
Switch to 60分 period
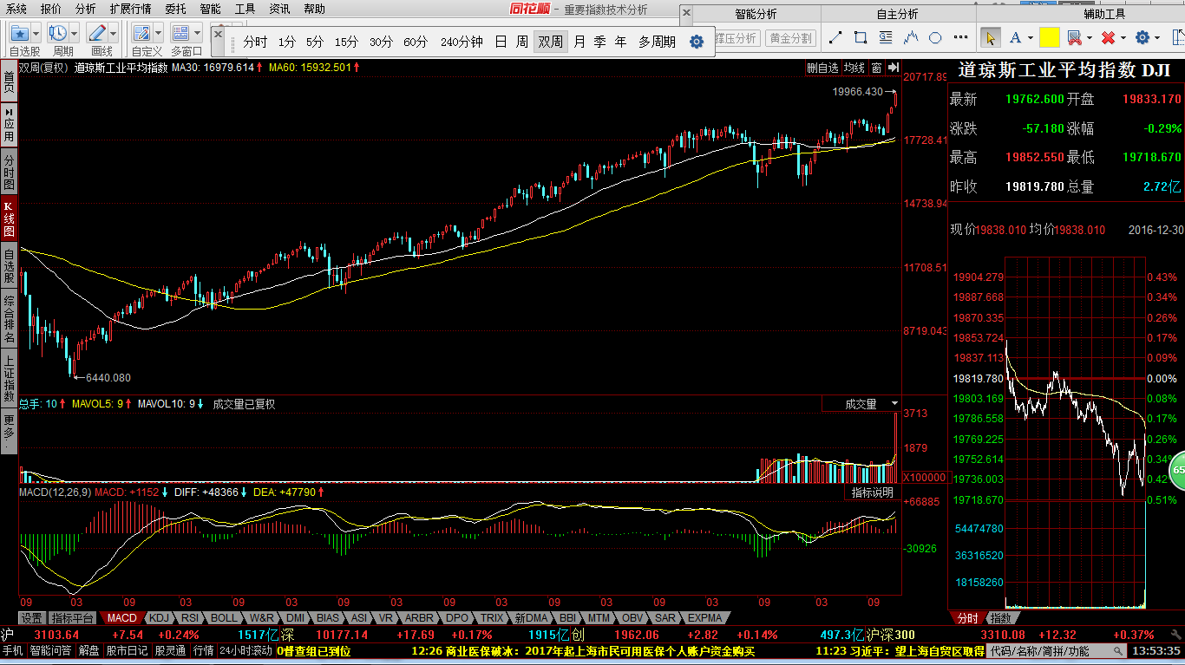[416, 42]
